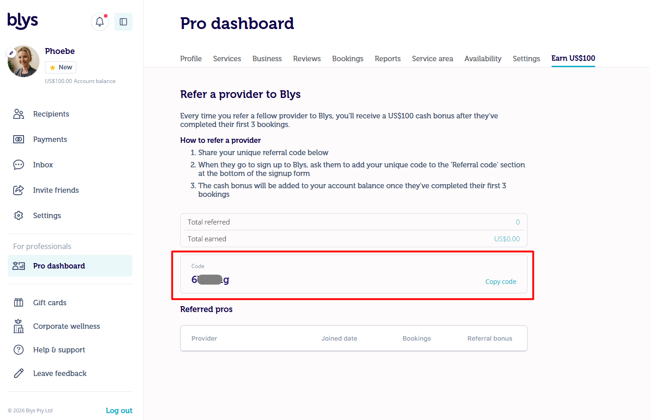Click the Bookings column header in table

point(417,338)
